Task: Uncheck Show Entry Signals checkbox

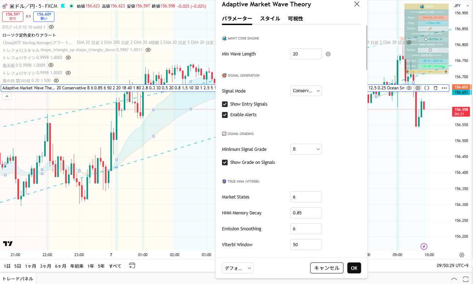Action: tap(225, 104)
